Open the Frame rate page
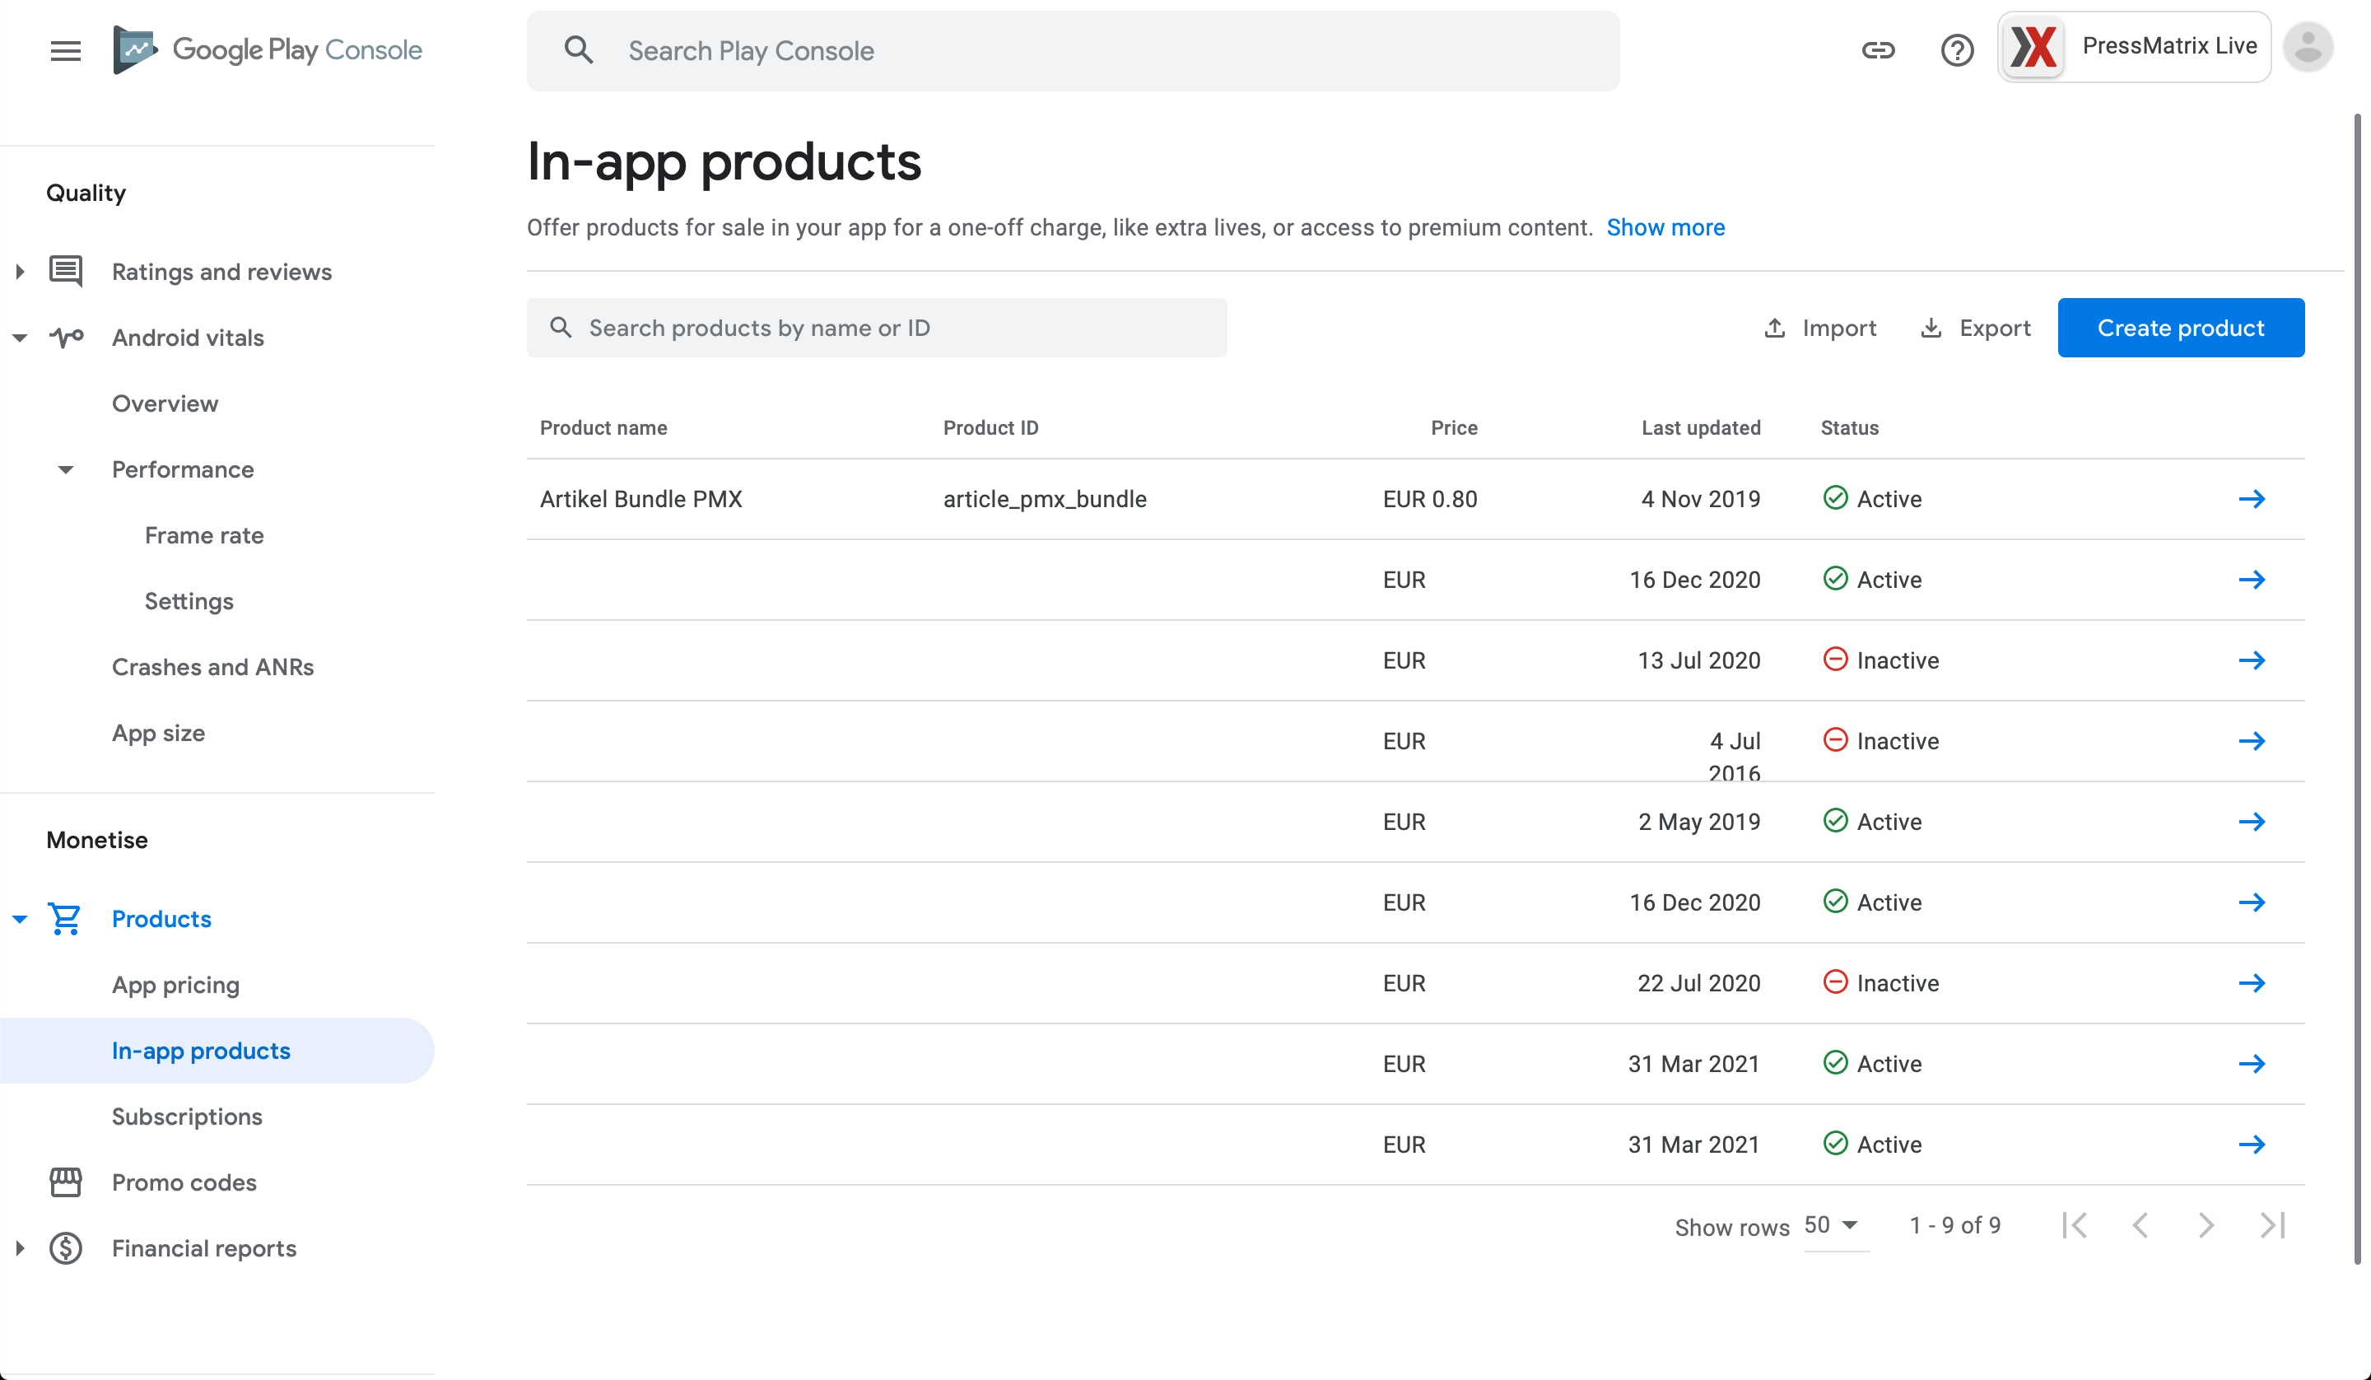The height and width of the screenshot is (1380, 2371). 204,534
